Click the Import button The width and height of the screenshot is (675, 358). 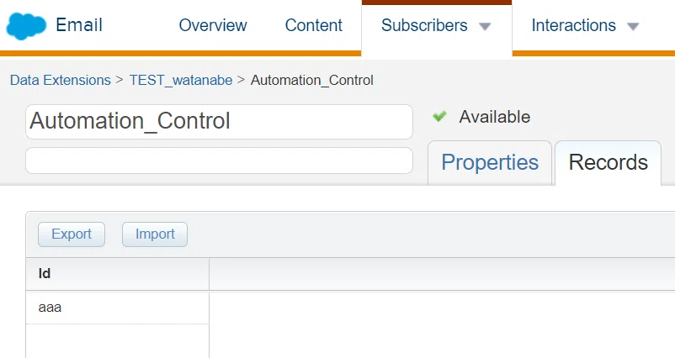pos(155,234)
